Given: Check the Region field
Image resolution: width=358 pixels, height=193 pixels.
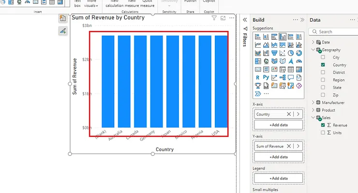Looking at the screenshot, I should (x=323, y=80).
